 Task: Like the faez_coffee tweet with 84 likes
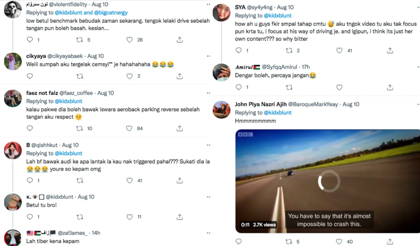coord(130,128)
